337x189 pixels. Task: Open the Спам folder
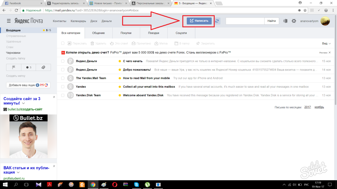pyautogui.click(x=10, y=47)
